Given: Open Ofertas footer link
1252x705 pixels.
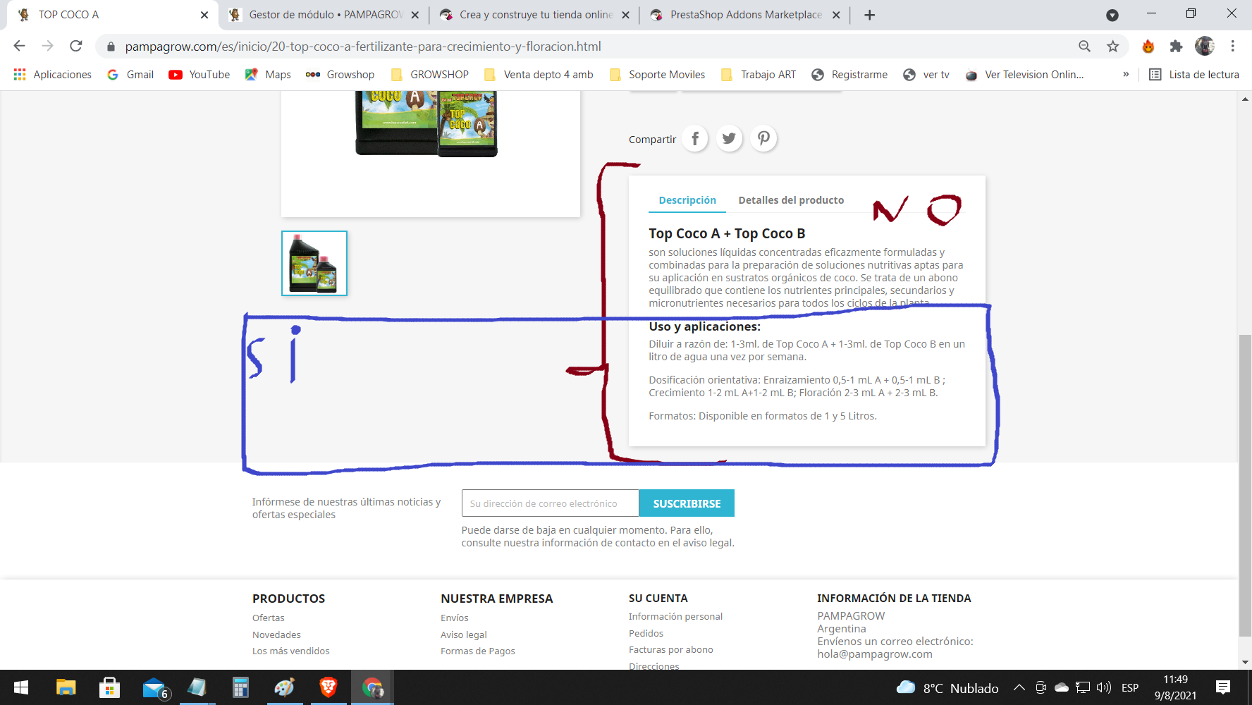Looking at the screenshot, I should click(269, 618).
